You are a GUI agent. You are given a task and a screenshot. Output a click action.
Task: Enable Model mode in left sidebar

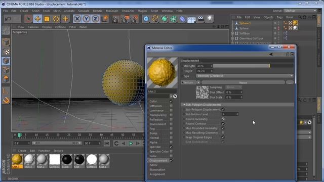coord(6,42)
